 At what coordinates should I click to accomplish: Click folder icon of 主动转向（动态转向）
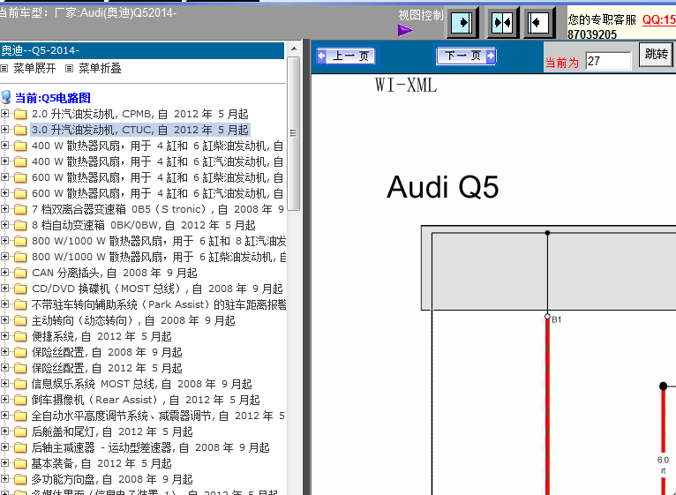(x=20, y=321)
